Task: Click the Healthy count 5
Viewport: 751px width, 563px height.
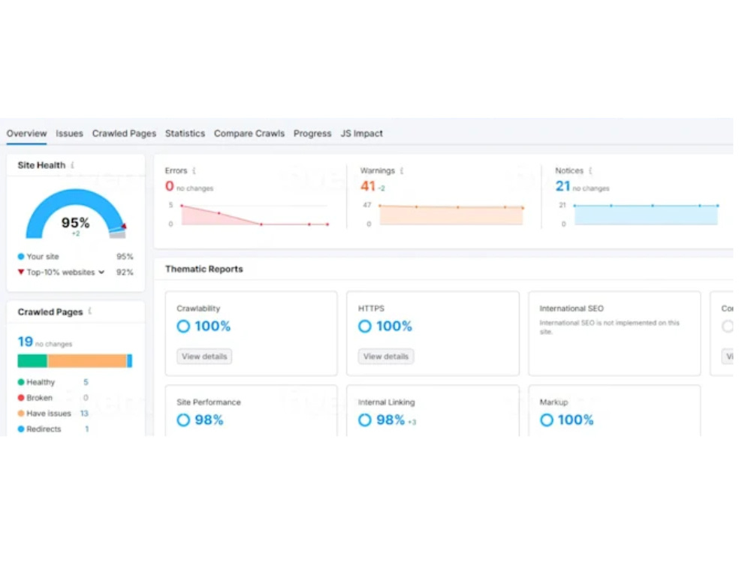Action: point(86,383)
